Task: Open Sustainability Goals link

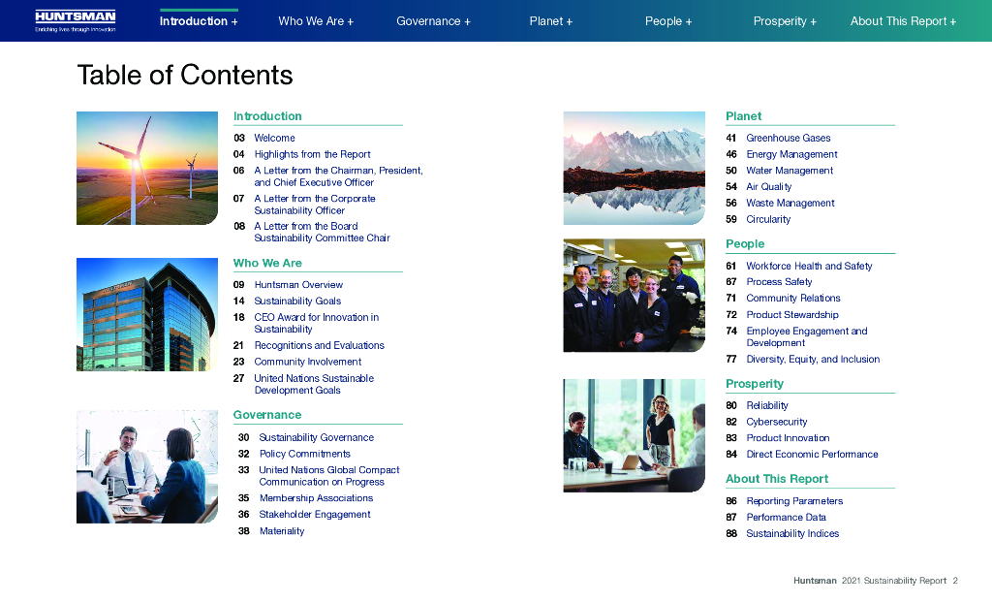Action: tap(297, 301)
